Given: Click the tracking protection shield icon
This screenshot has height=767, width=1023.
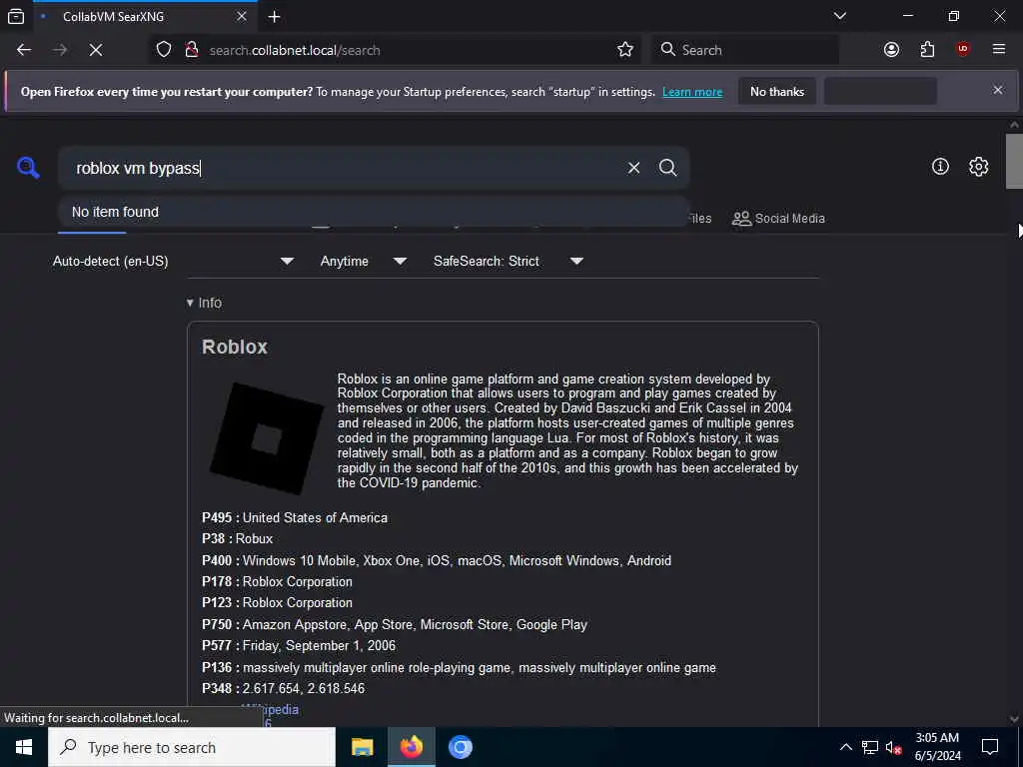Looking at the screenshot, I should pos(164,50).
